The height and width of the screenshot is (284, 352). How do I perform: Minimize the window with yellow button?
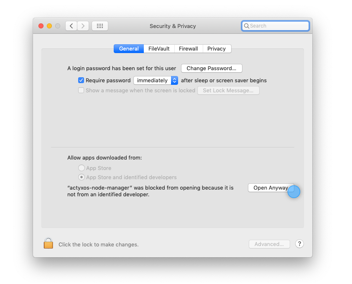click(x=49, y=26)
